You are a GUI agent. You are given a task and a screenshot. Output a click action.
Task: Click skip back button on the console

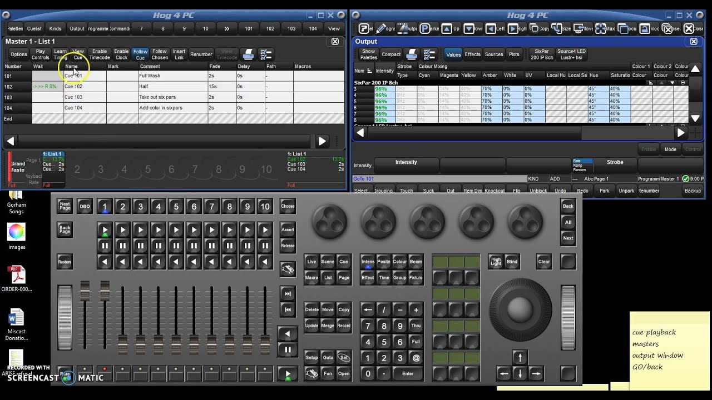288,309
